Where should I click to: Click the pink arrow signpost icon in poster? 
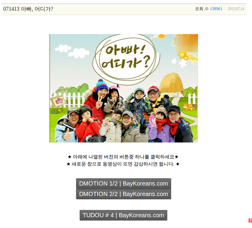[x=58, y=101]
